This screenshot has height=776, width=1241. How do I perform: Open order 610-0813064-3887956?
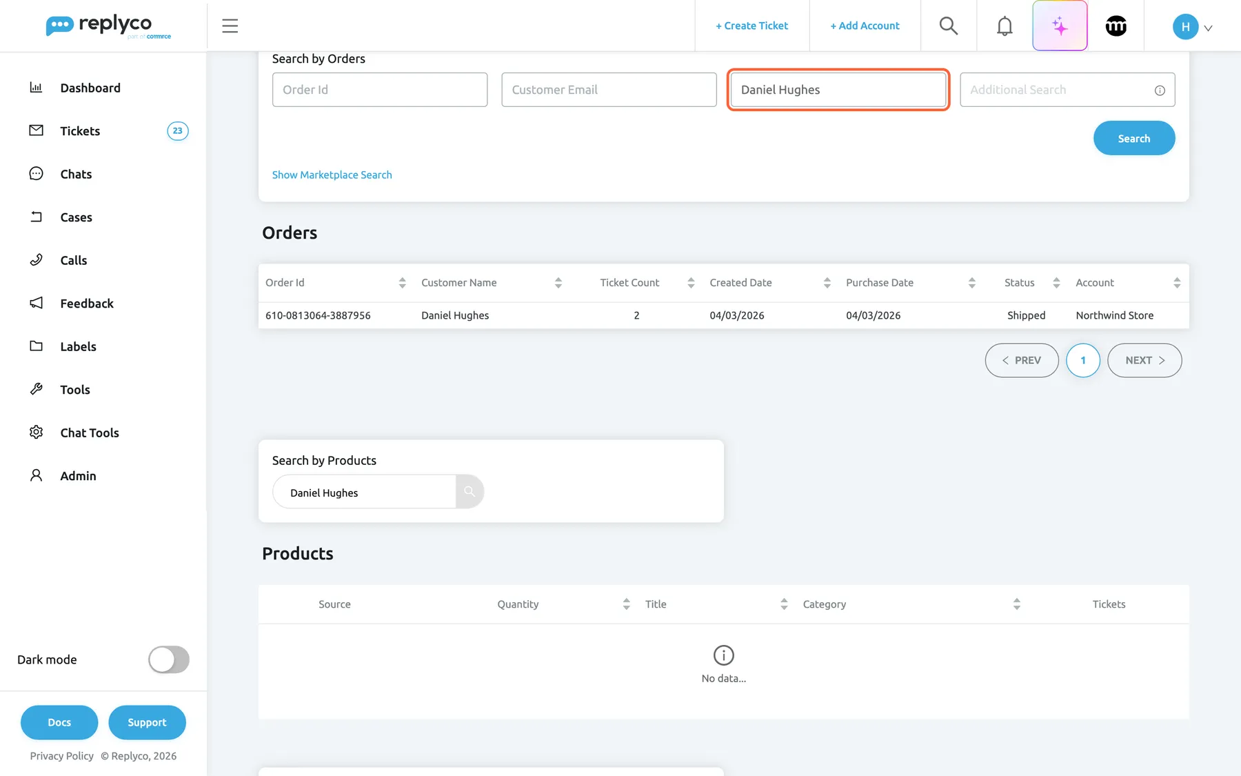click(318, 315)
